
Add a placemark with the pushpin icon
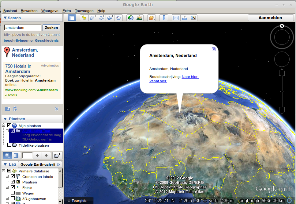[84, 18]
